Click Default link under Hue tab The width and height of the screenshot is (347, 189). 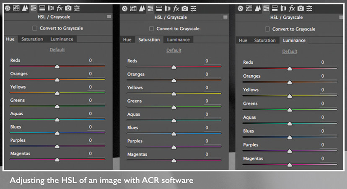(x=57, y=49)
